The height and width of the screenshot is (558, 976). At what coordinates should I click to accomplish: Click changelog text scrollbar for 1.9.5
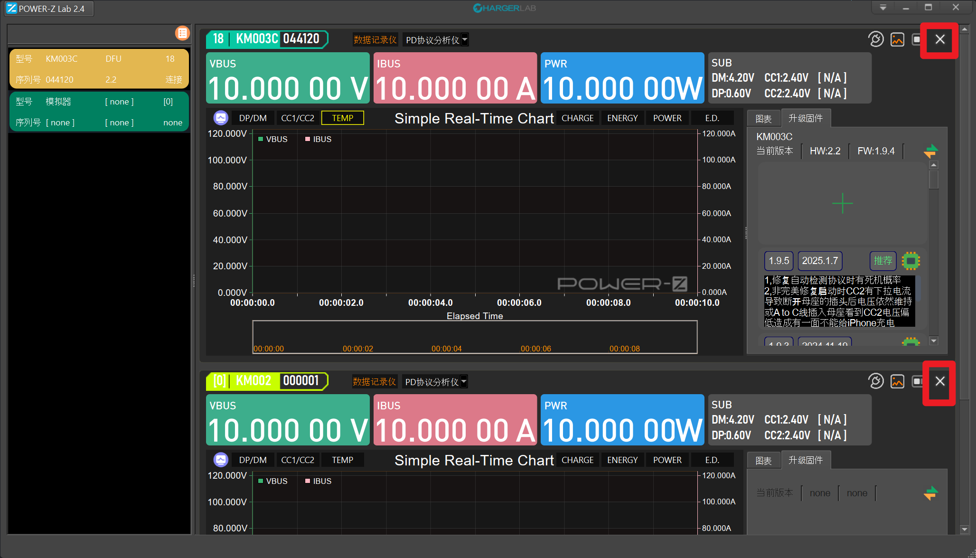pyautogui.click(x=918, y=288)
